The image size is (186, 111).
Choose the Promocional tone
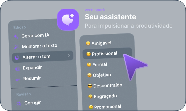pos(107,107)
